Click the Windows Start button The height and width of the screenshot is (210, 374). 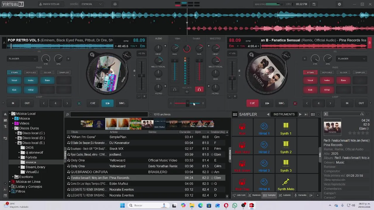pos(122,205)
